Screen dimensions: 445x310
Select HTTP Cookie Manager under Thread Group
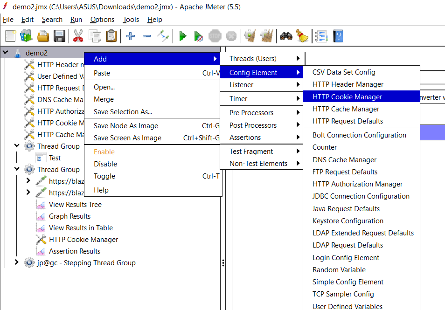(83, 240)
